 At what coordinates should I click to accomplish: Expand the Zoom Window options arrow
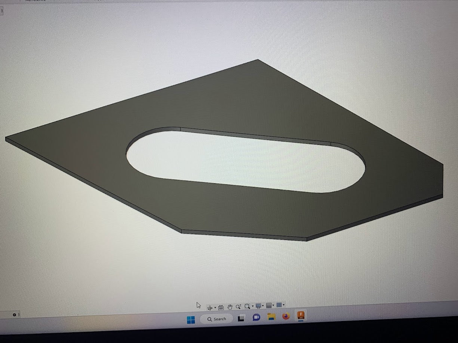pos(253,306)
